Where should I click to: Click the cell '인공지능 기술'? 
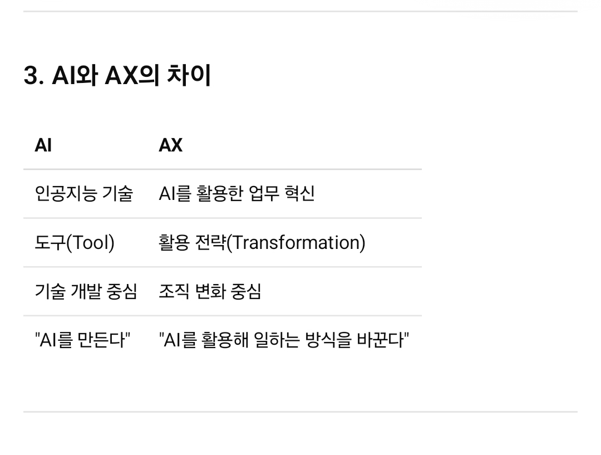point(84,193)
